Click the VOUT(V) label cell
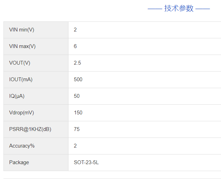This screenshot has width=221, height=179. pyautogui.click(x=20, y=63)
